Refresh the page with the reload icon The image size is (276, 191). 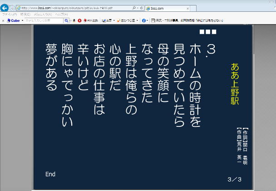click(x=141, y=8)
